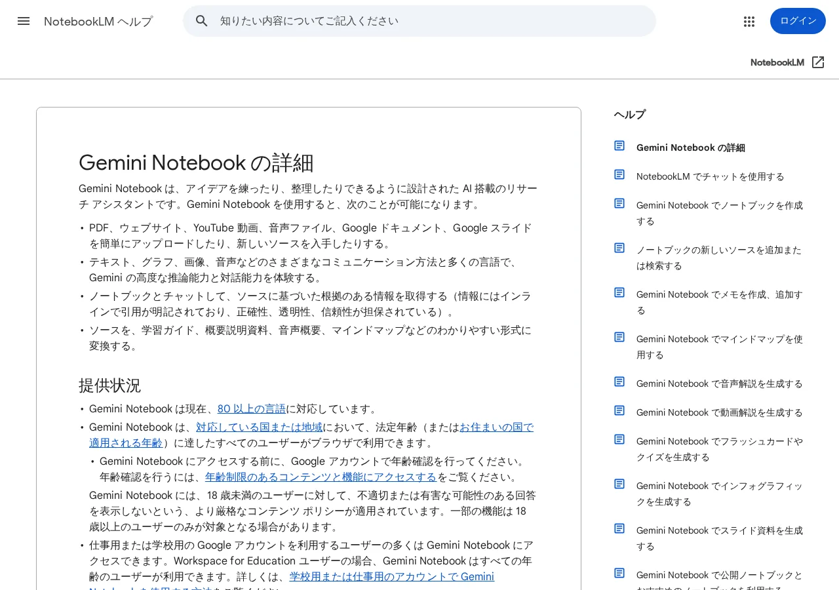839x590 pixels.
Task: Go to NotebookLM ヘルプ home title
Action: click(x=98, y=21)
